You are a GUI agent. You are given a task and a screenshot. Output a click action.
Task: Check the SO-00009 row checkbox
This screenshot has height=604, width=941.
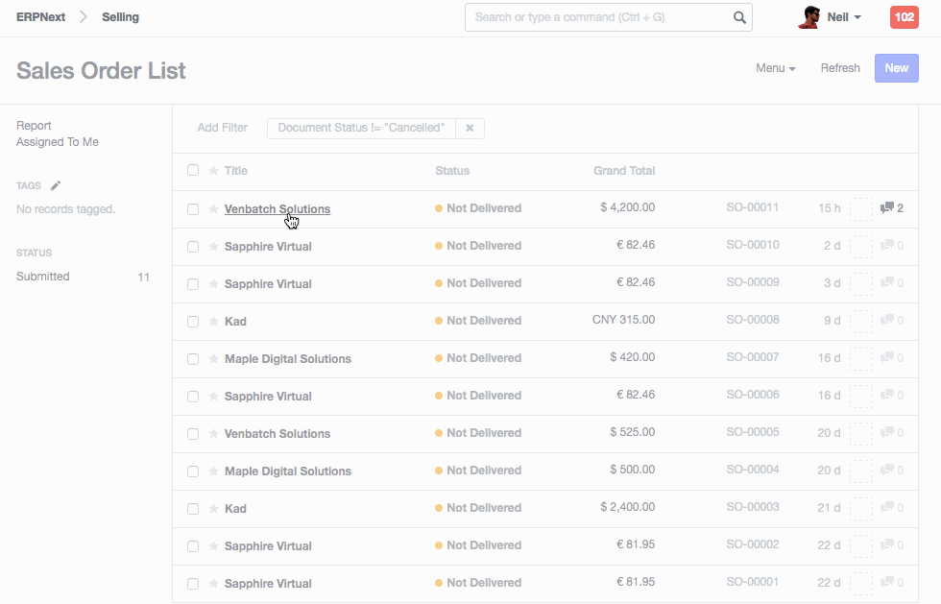coord(193,284)
